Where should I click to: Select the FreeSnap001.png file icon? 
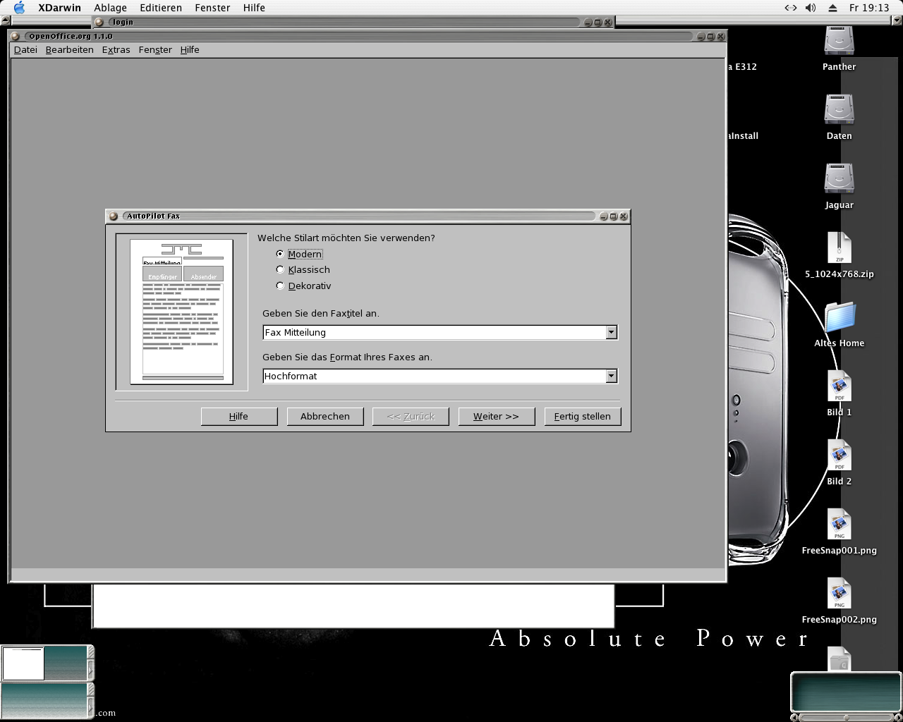tap(839, 525)
